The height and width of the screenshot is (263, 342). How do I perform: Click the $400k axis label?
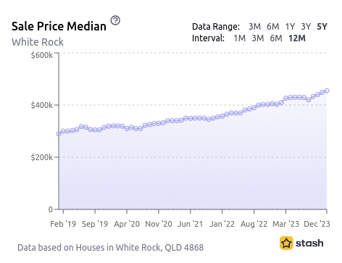point(41,105)
